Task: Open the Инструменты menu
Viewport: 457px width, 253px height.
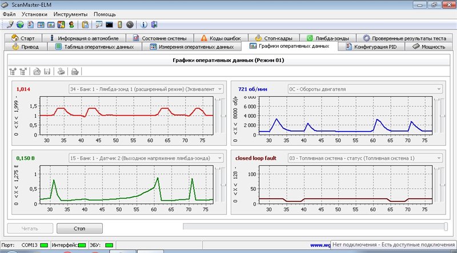Action: tap(70, 14)
